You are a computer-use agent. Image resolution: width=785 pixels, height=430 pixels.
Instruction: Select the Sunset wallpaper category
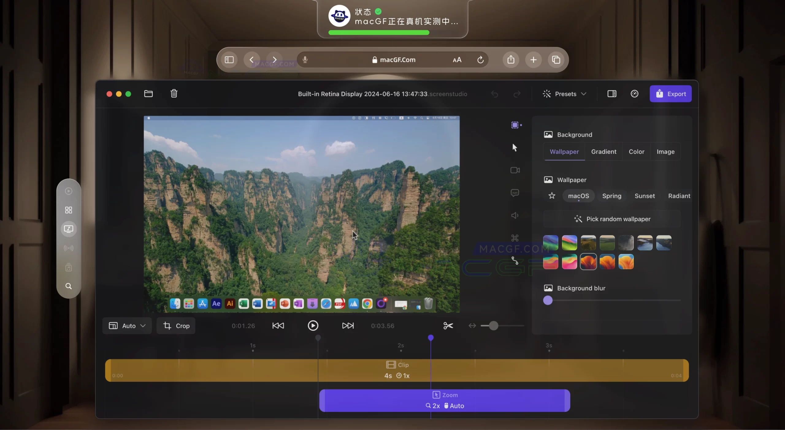[644, 196]
